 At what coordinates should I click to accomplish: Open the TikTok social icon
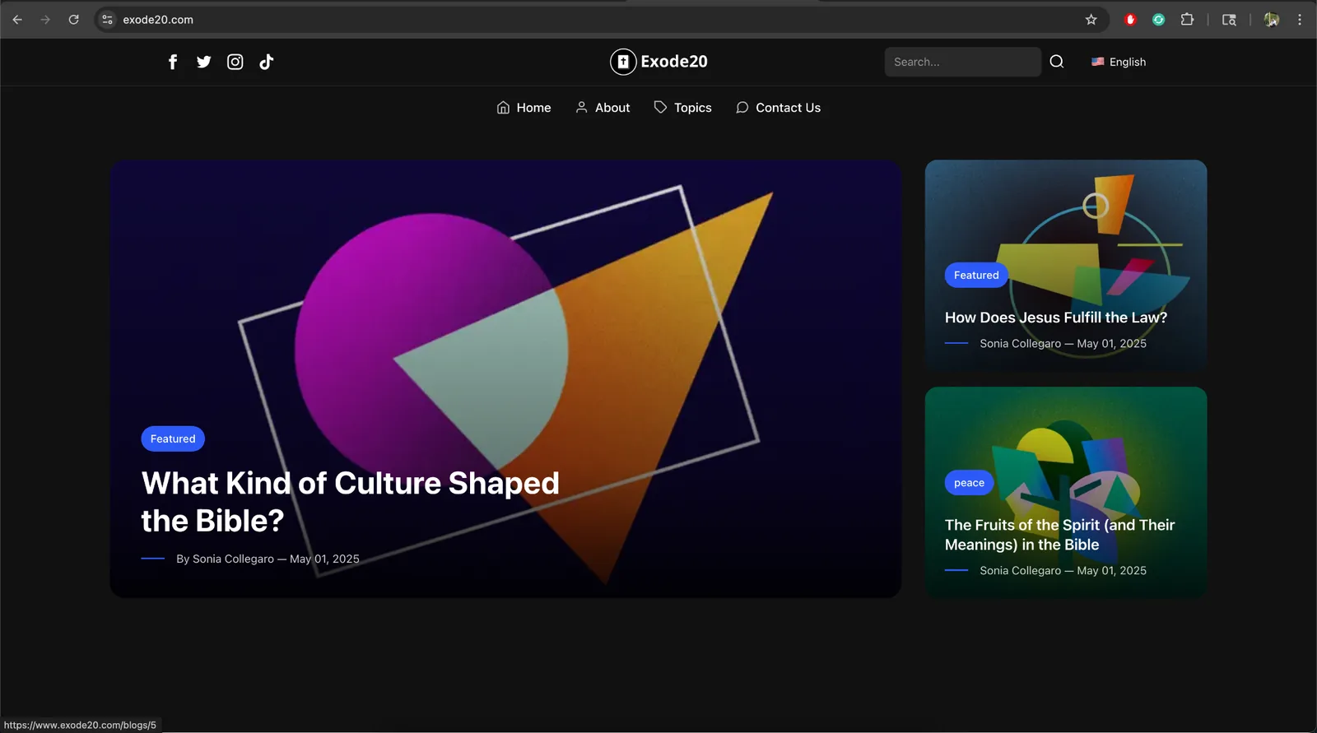[x=267, y=62]
